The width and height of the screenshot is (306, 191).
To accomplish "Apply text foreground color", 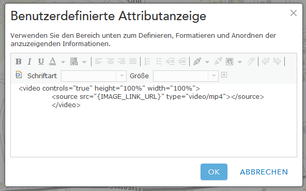I will tap(52, 62).
